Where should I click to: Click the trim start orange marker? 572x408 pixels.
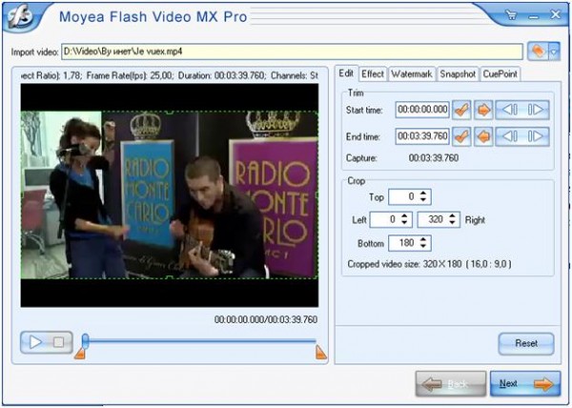[x=80, y=354]
